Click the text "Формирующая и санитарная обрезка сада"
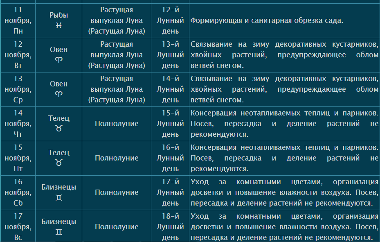This screenshot has width=380, height=242. (266, 20)
